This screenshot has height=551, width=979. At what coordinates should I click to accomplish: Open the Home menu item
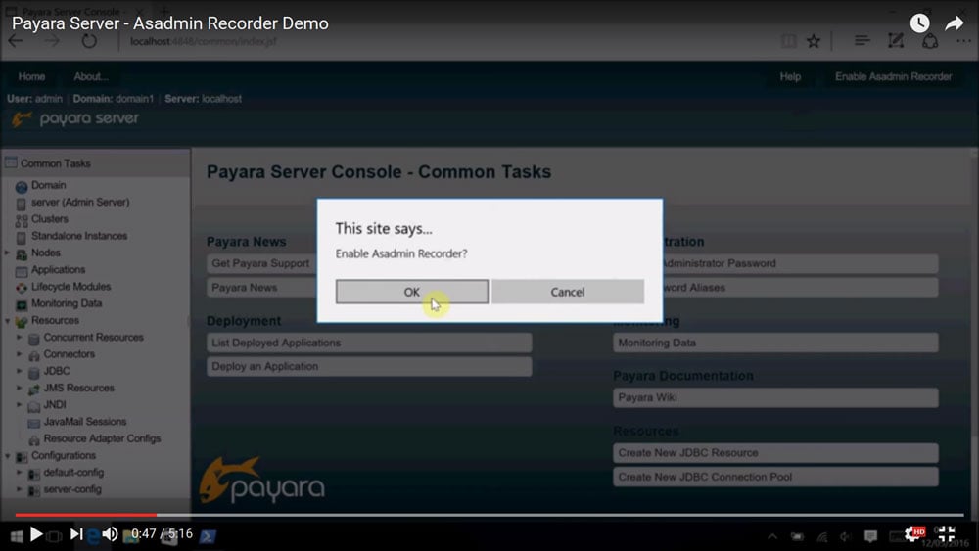31,76
